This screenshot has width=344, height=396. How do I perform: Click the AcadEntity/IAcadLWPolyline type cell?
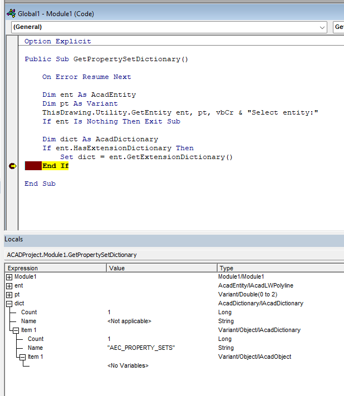[256, 285]
